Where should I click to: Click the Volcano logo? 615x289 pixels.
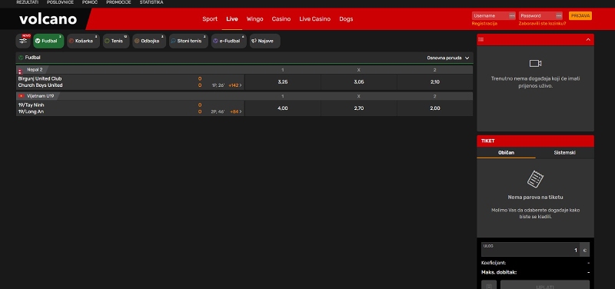tap(48, 18)
